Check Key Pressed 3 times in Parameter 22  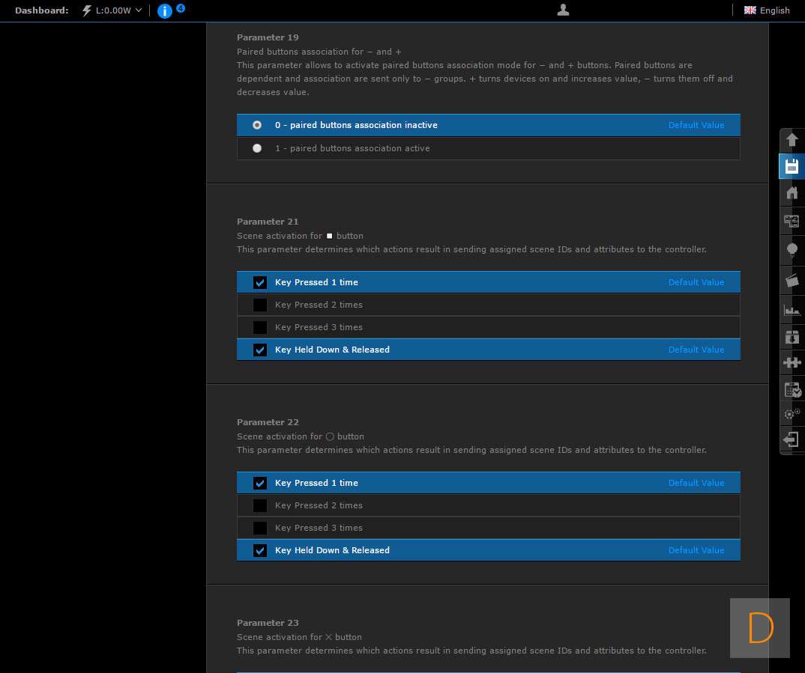pyautogui.click(x=260, y=528)
